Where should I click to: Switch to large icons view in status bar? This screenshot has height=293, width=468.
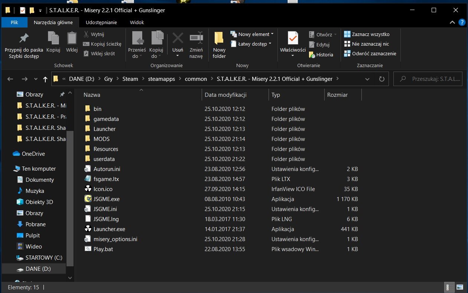tap(460, 287)
